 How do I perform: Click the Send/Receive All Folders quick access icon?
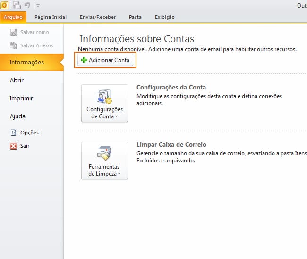[17, 5]
